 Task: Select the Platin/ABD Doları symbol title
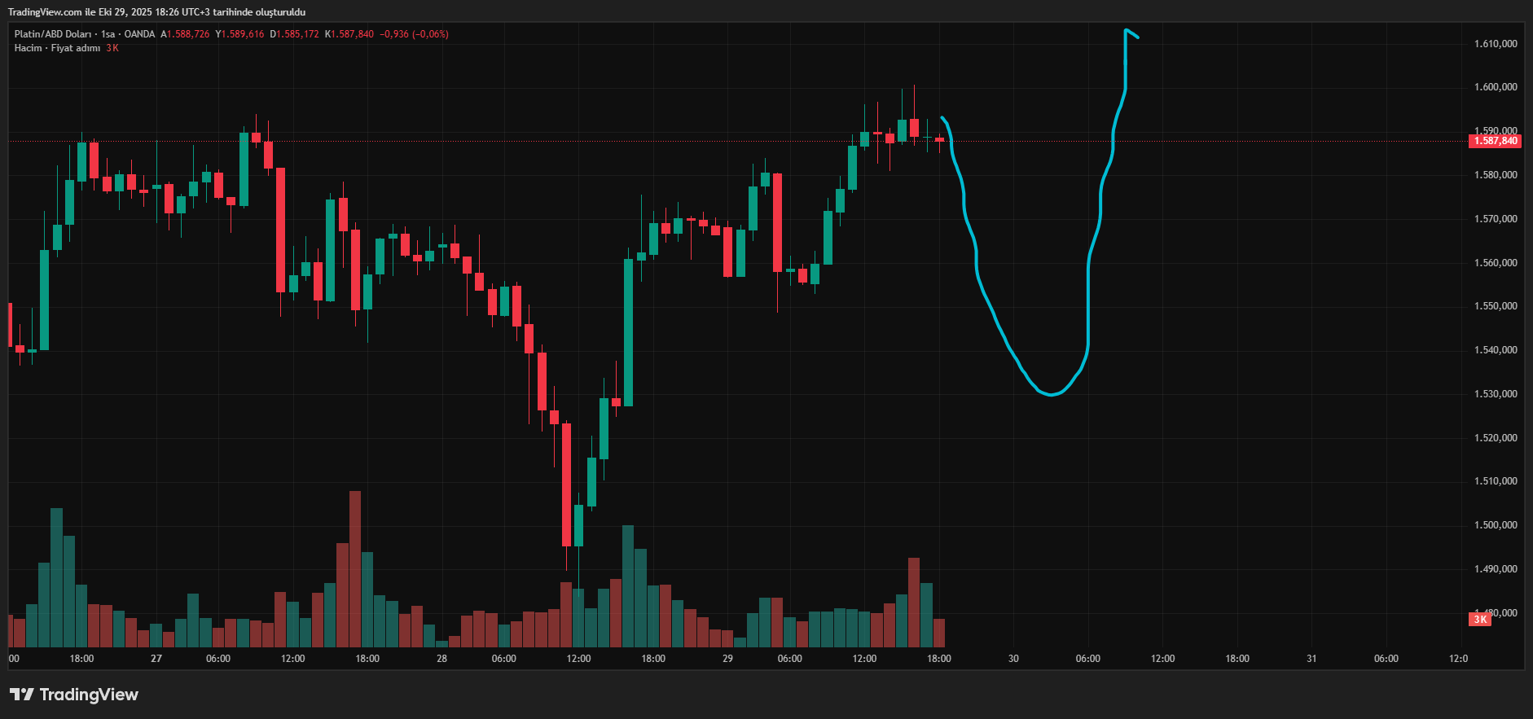click(x=52, y=34)
